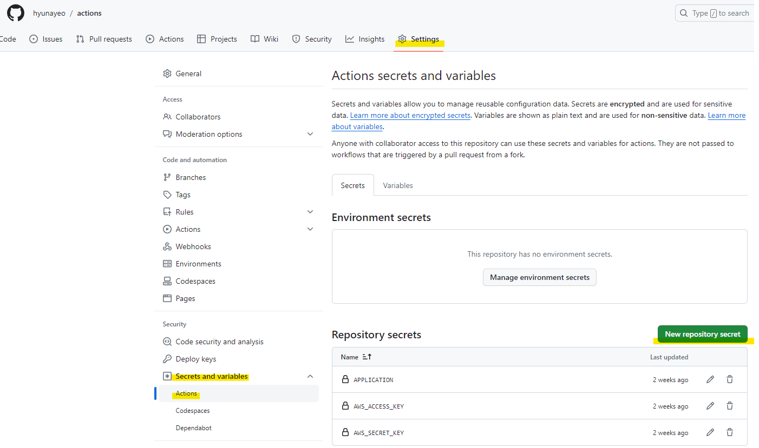Go to hyunayeo user profile link
Screen dimensions: 759x448
pyautogui.click(x=49, y=13)
